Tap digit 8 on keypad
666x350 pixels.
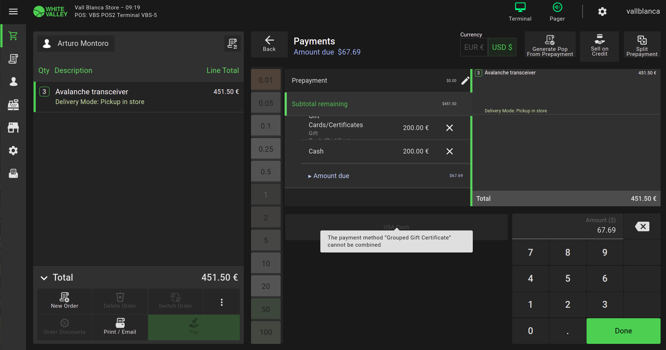[x=568, y=252]
